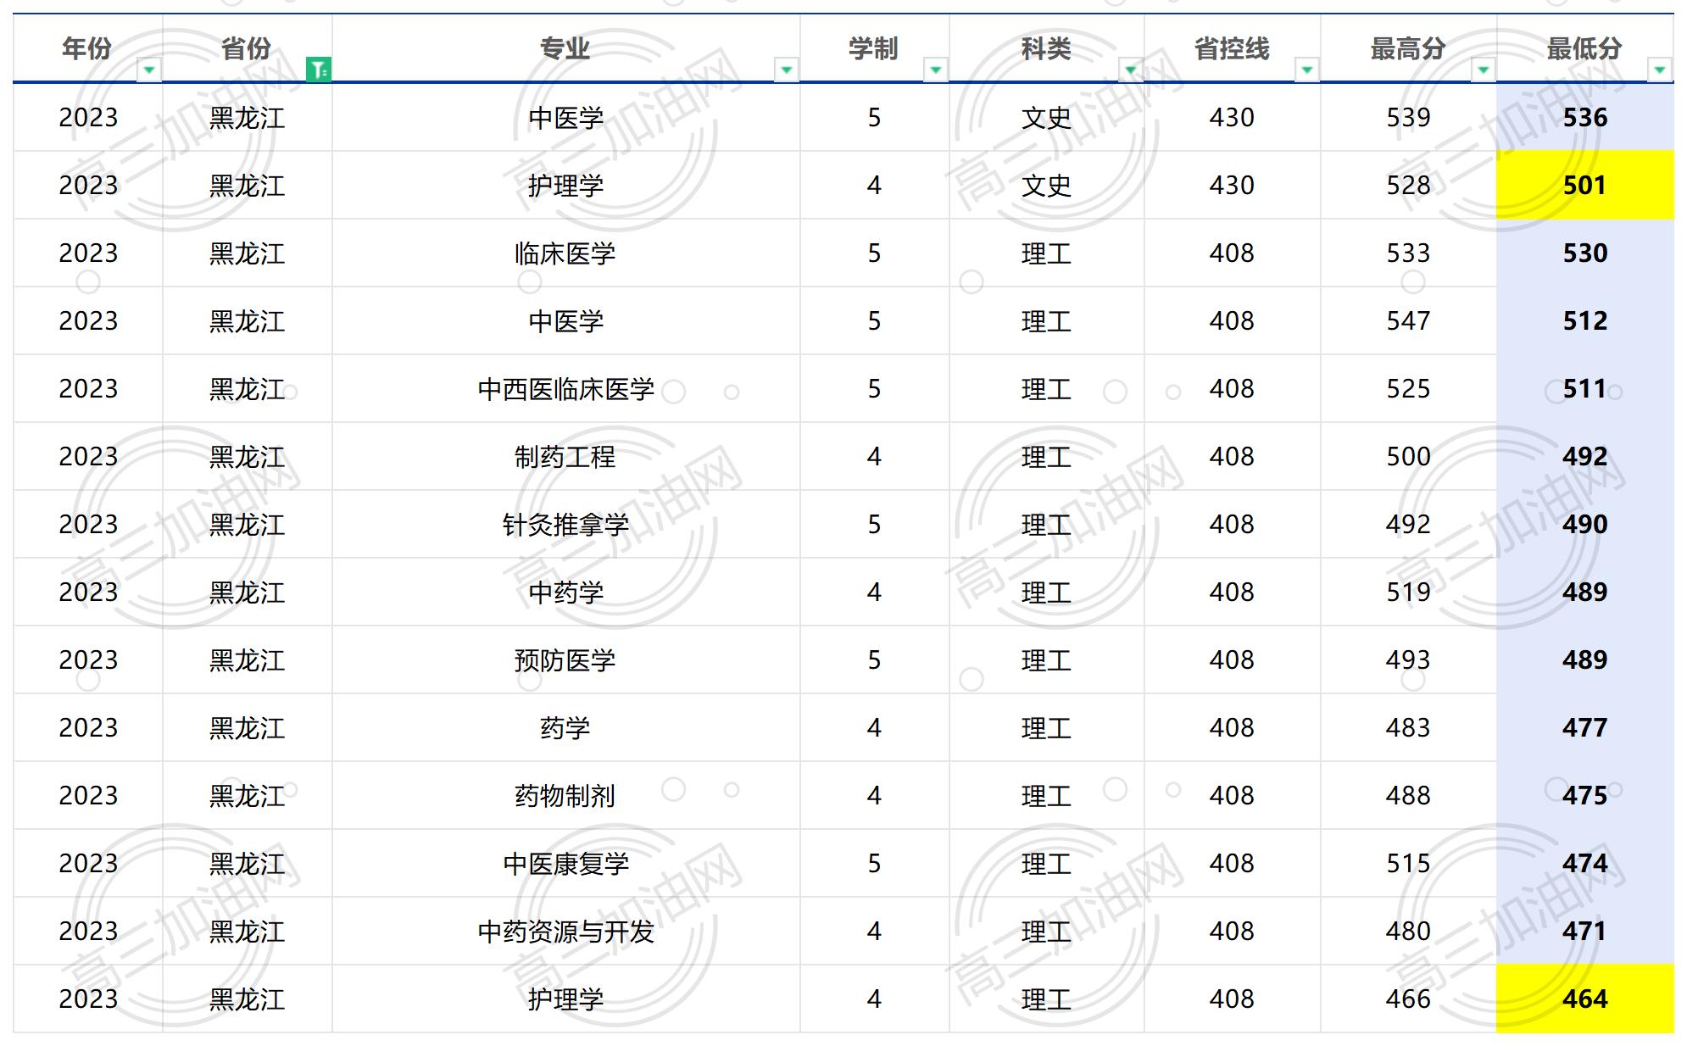This screenshot has width=1687, height=1046.
Task: Open the 最低分 column filter dropdown
Action: point(1660,70)
